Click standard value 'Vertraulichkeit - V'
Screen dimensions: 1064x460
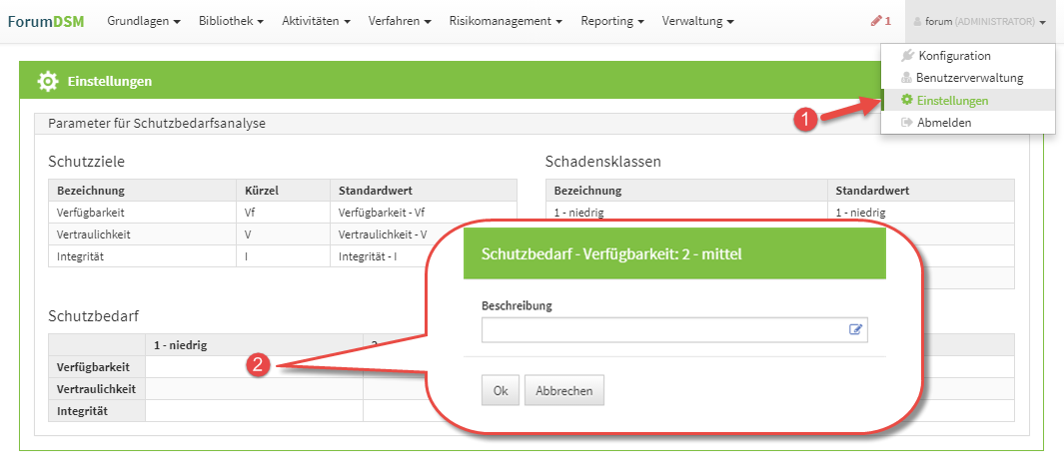click(x=382, y=234)
